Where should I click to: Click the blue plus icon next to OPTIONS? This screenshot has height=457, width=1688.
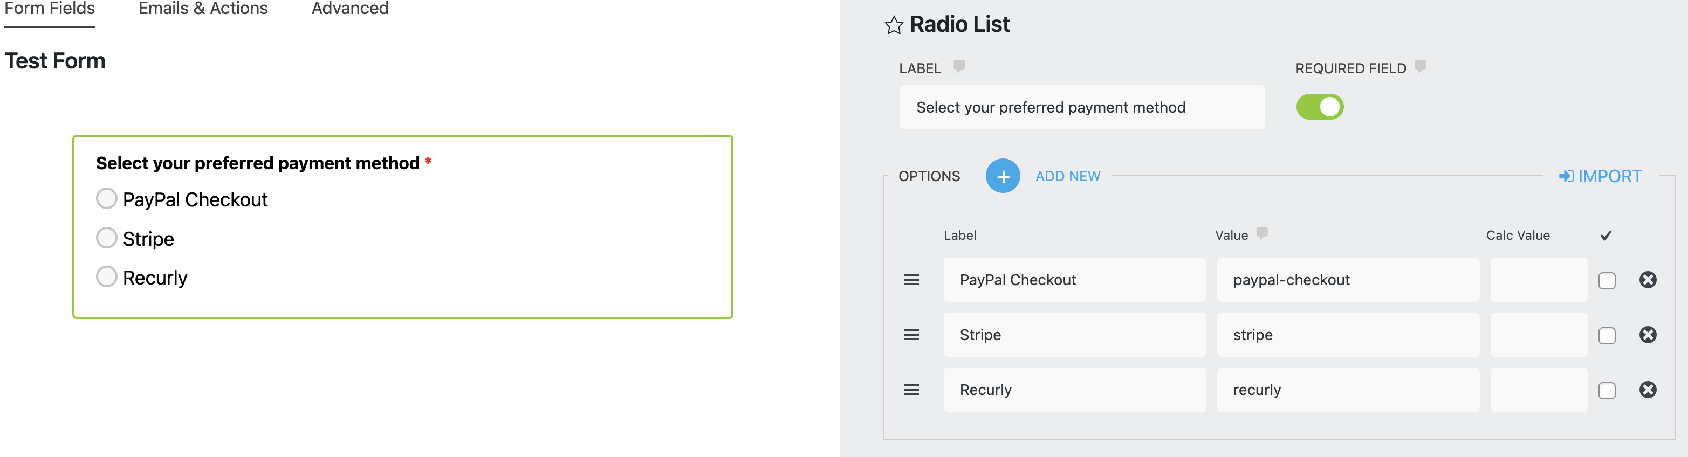pyautogui.click(x=1003, y=176)
